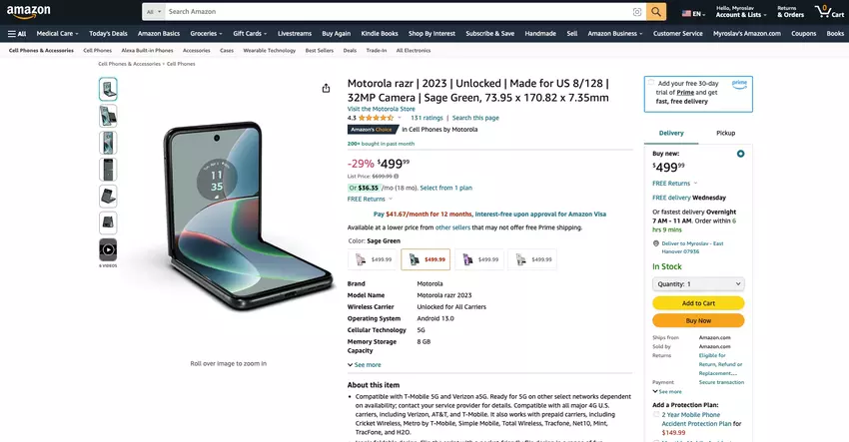Click the camera lens search icon

636,12
